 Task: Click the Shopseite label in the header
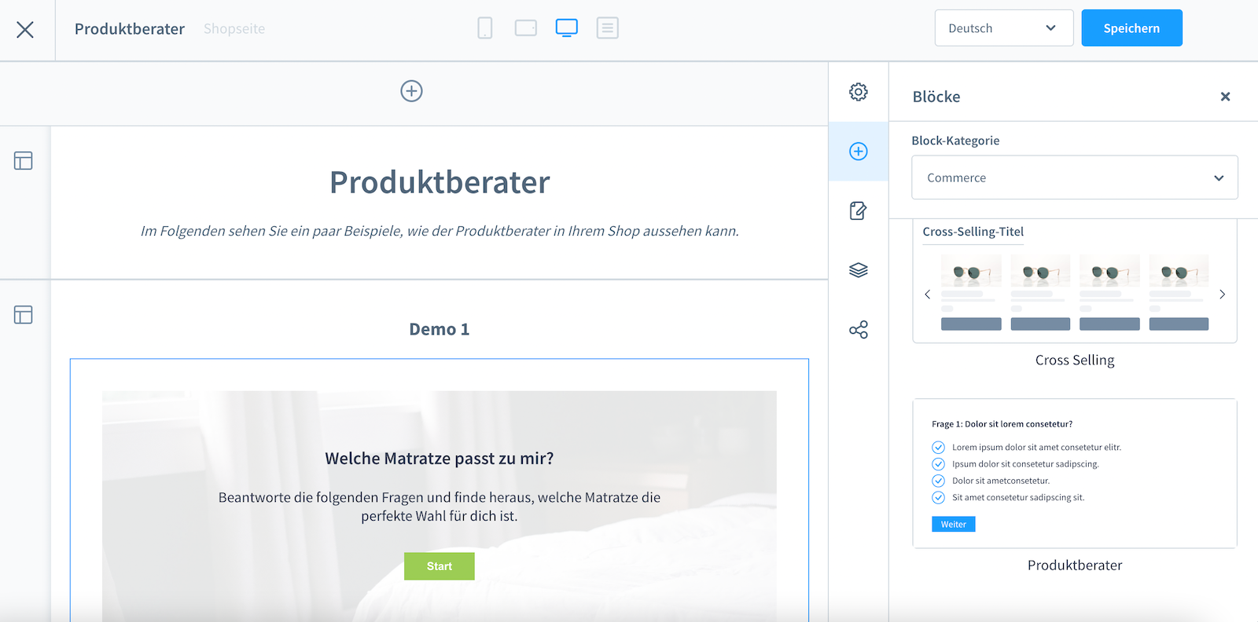coord(234,29)
